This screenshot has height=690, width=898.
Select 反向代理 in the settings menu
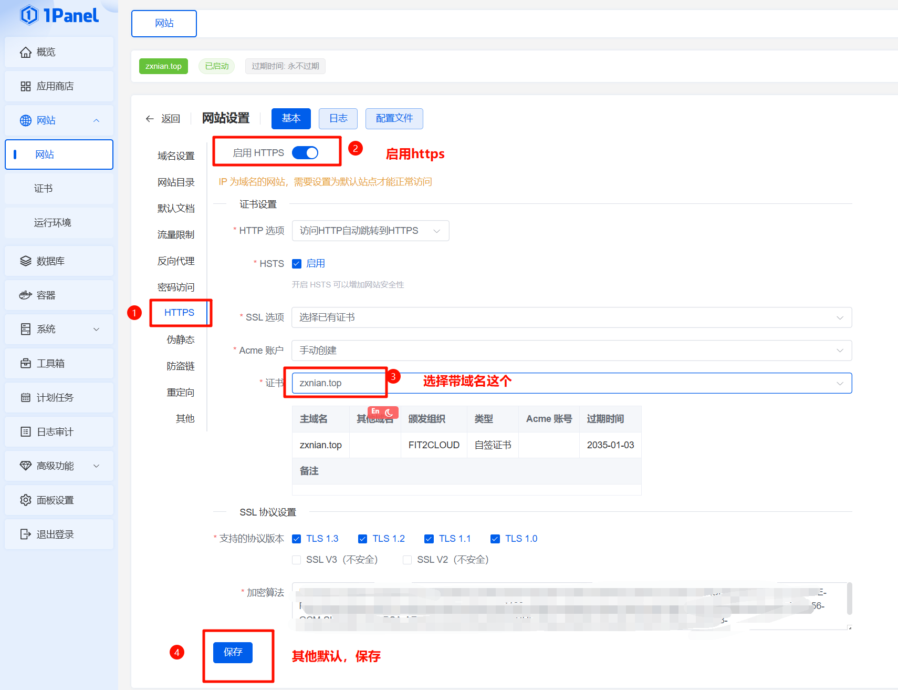[176, 261]
